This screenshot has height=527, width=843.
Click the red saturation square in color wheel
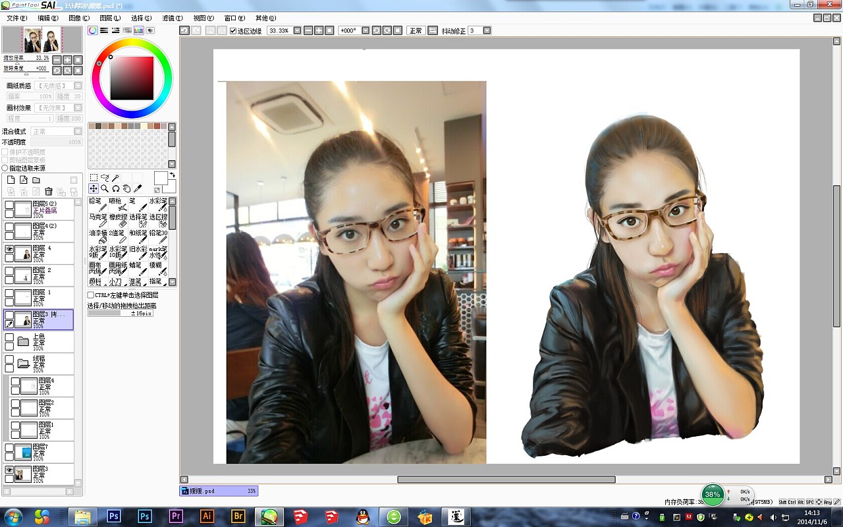click(x=132, y=78)
